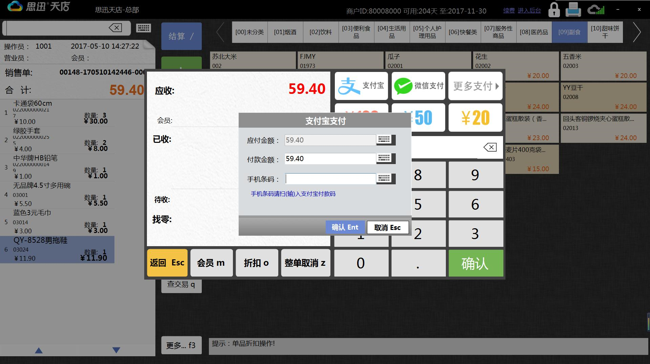Tap numpad key 9
Screen dimensions: 650x364
coord(476,175)
